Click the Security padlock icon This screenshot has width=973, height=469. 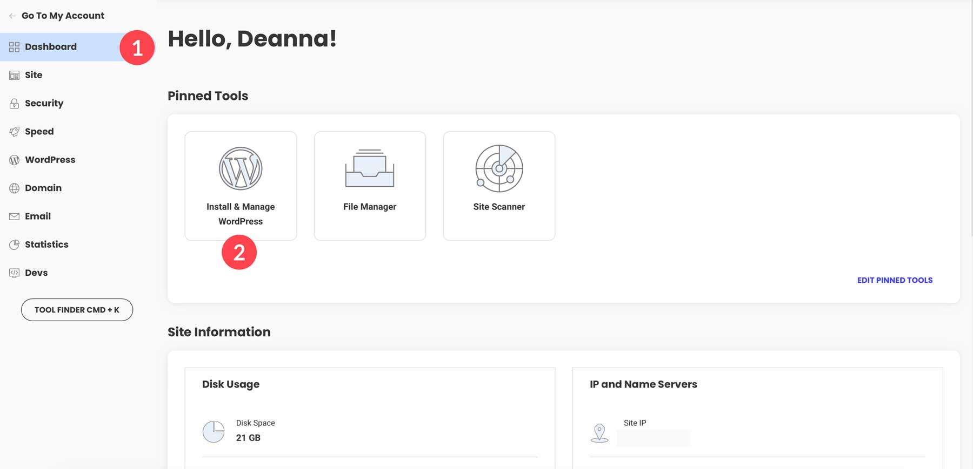point(15,104)
